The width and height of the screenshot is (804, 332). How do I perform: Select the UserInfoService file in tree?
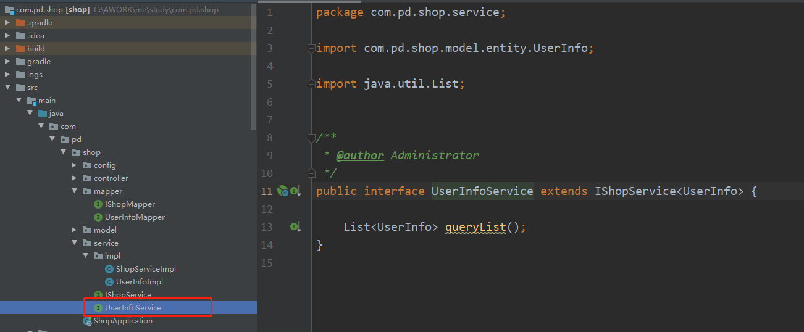(133, 307)
